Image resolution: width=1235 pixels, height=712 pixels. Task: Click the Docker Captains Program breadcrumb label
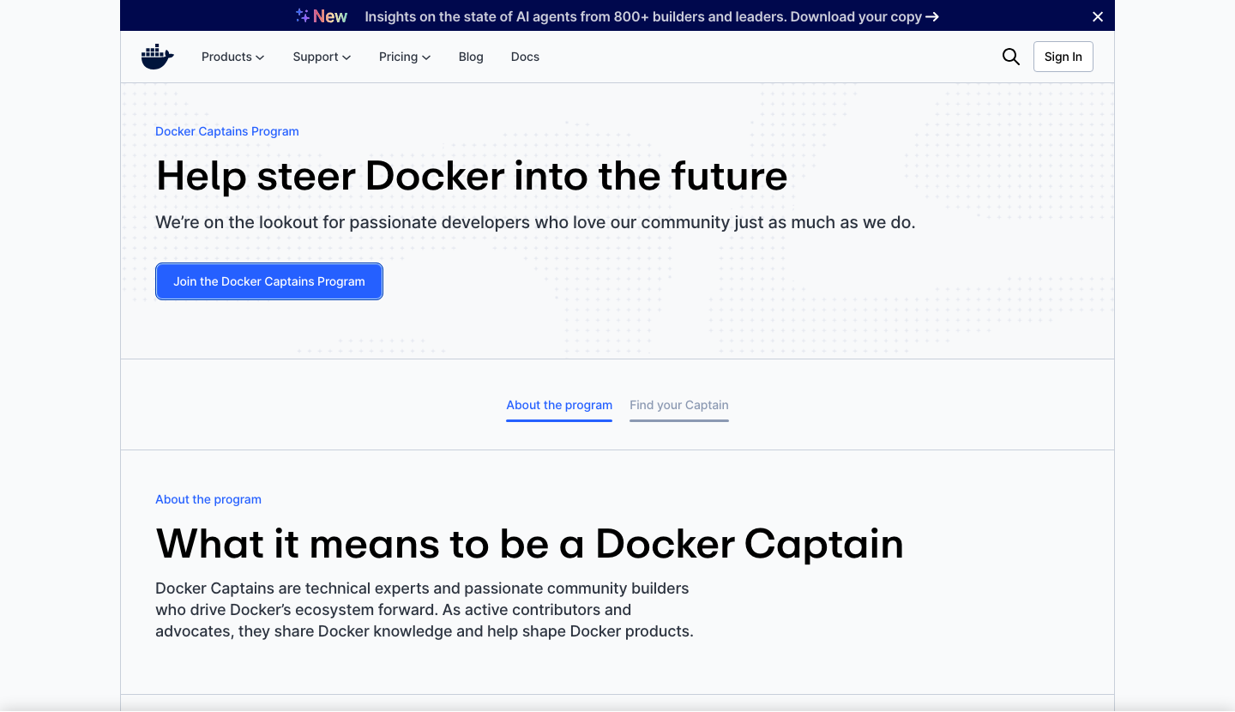pos(227,131)
